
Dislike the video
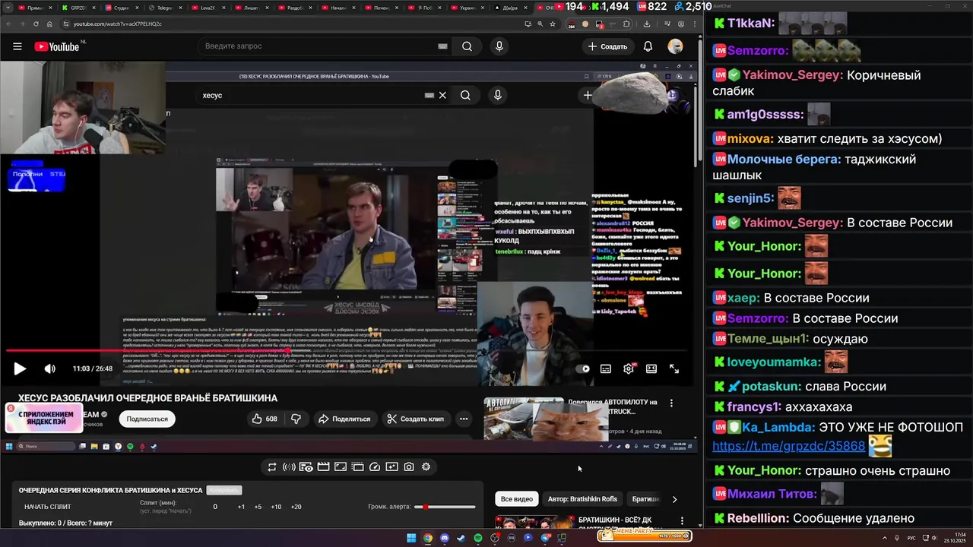pos(296,419)
